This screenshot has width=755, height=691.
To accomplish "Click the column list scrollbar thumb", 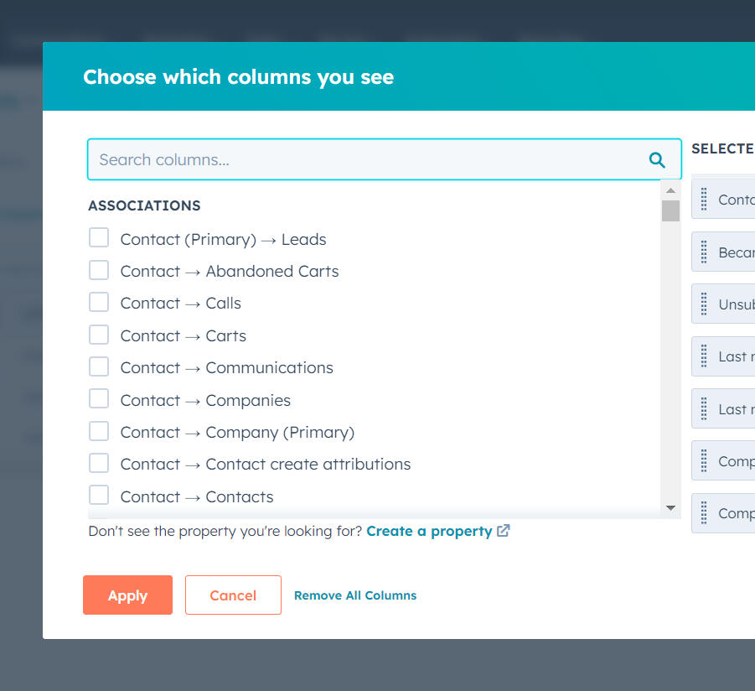I will (x=670, y=210).
